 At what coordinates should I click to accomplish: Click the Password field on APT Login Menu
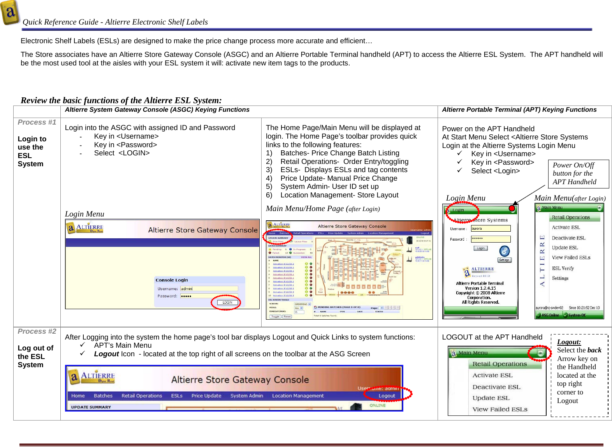point(491,239)
